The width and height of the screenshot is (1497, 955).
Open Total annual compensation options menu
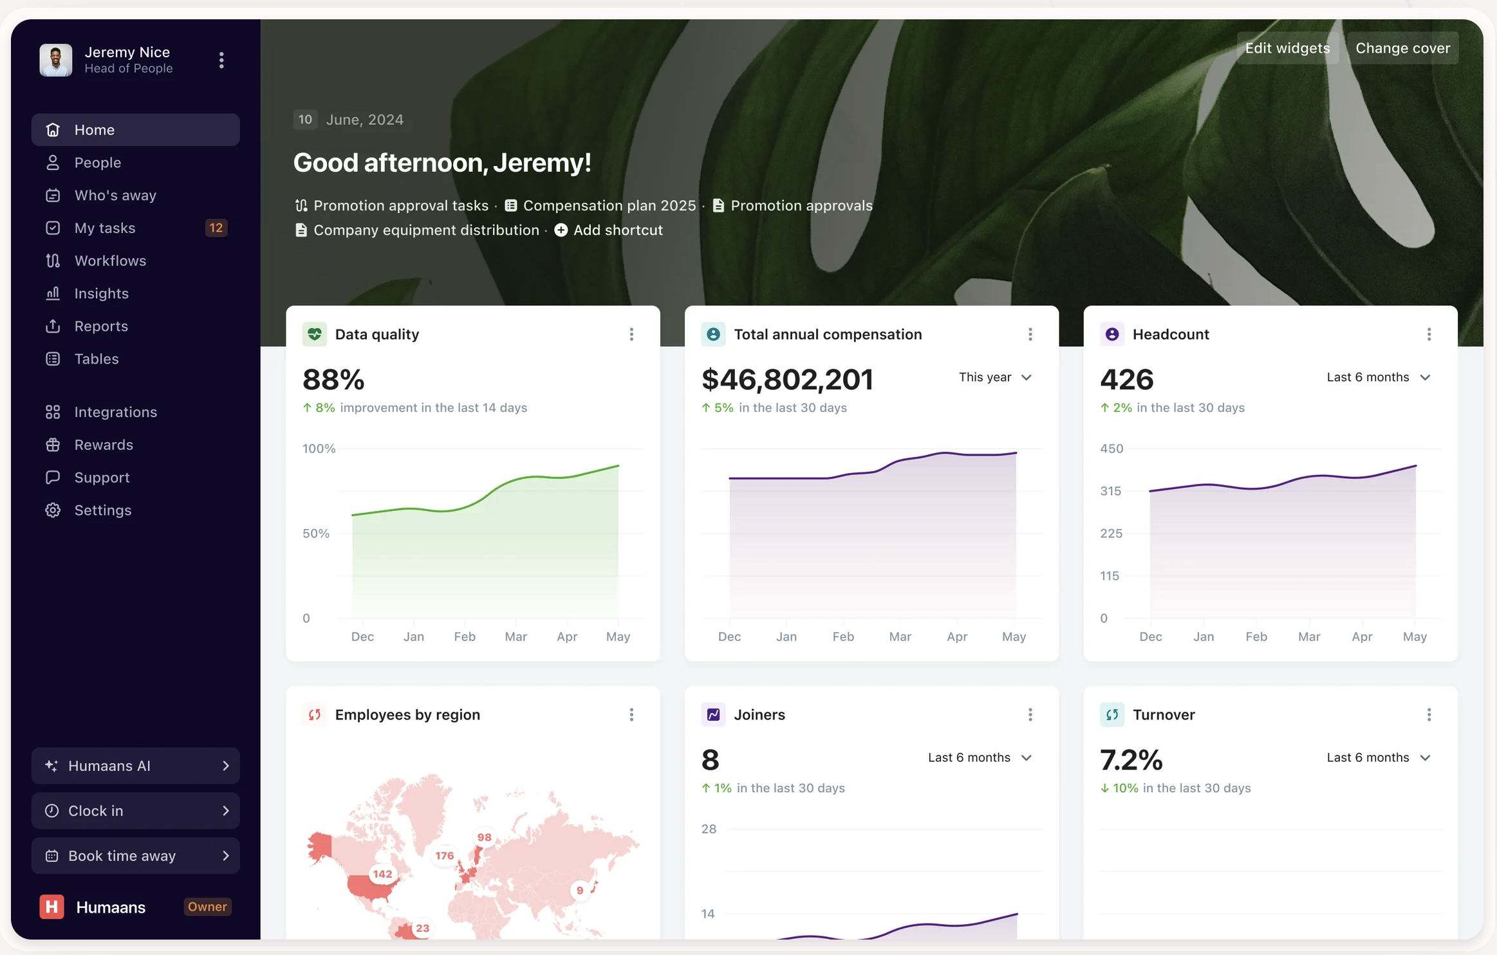click(x=1030, y=334)
